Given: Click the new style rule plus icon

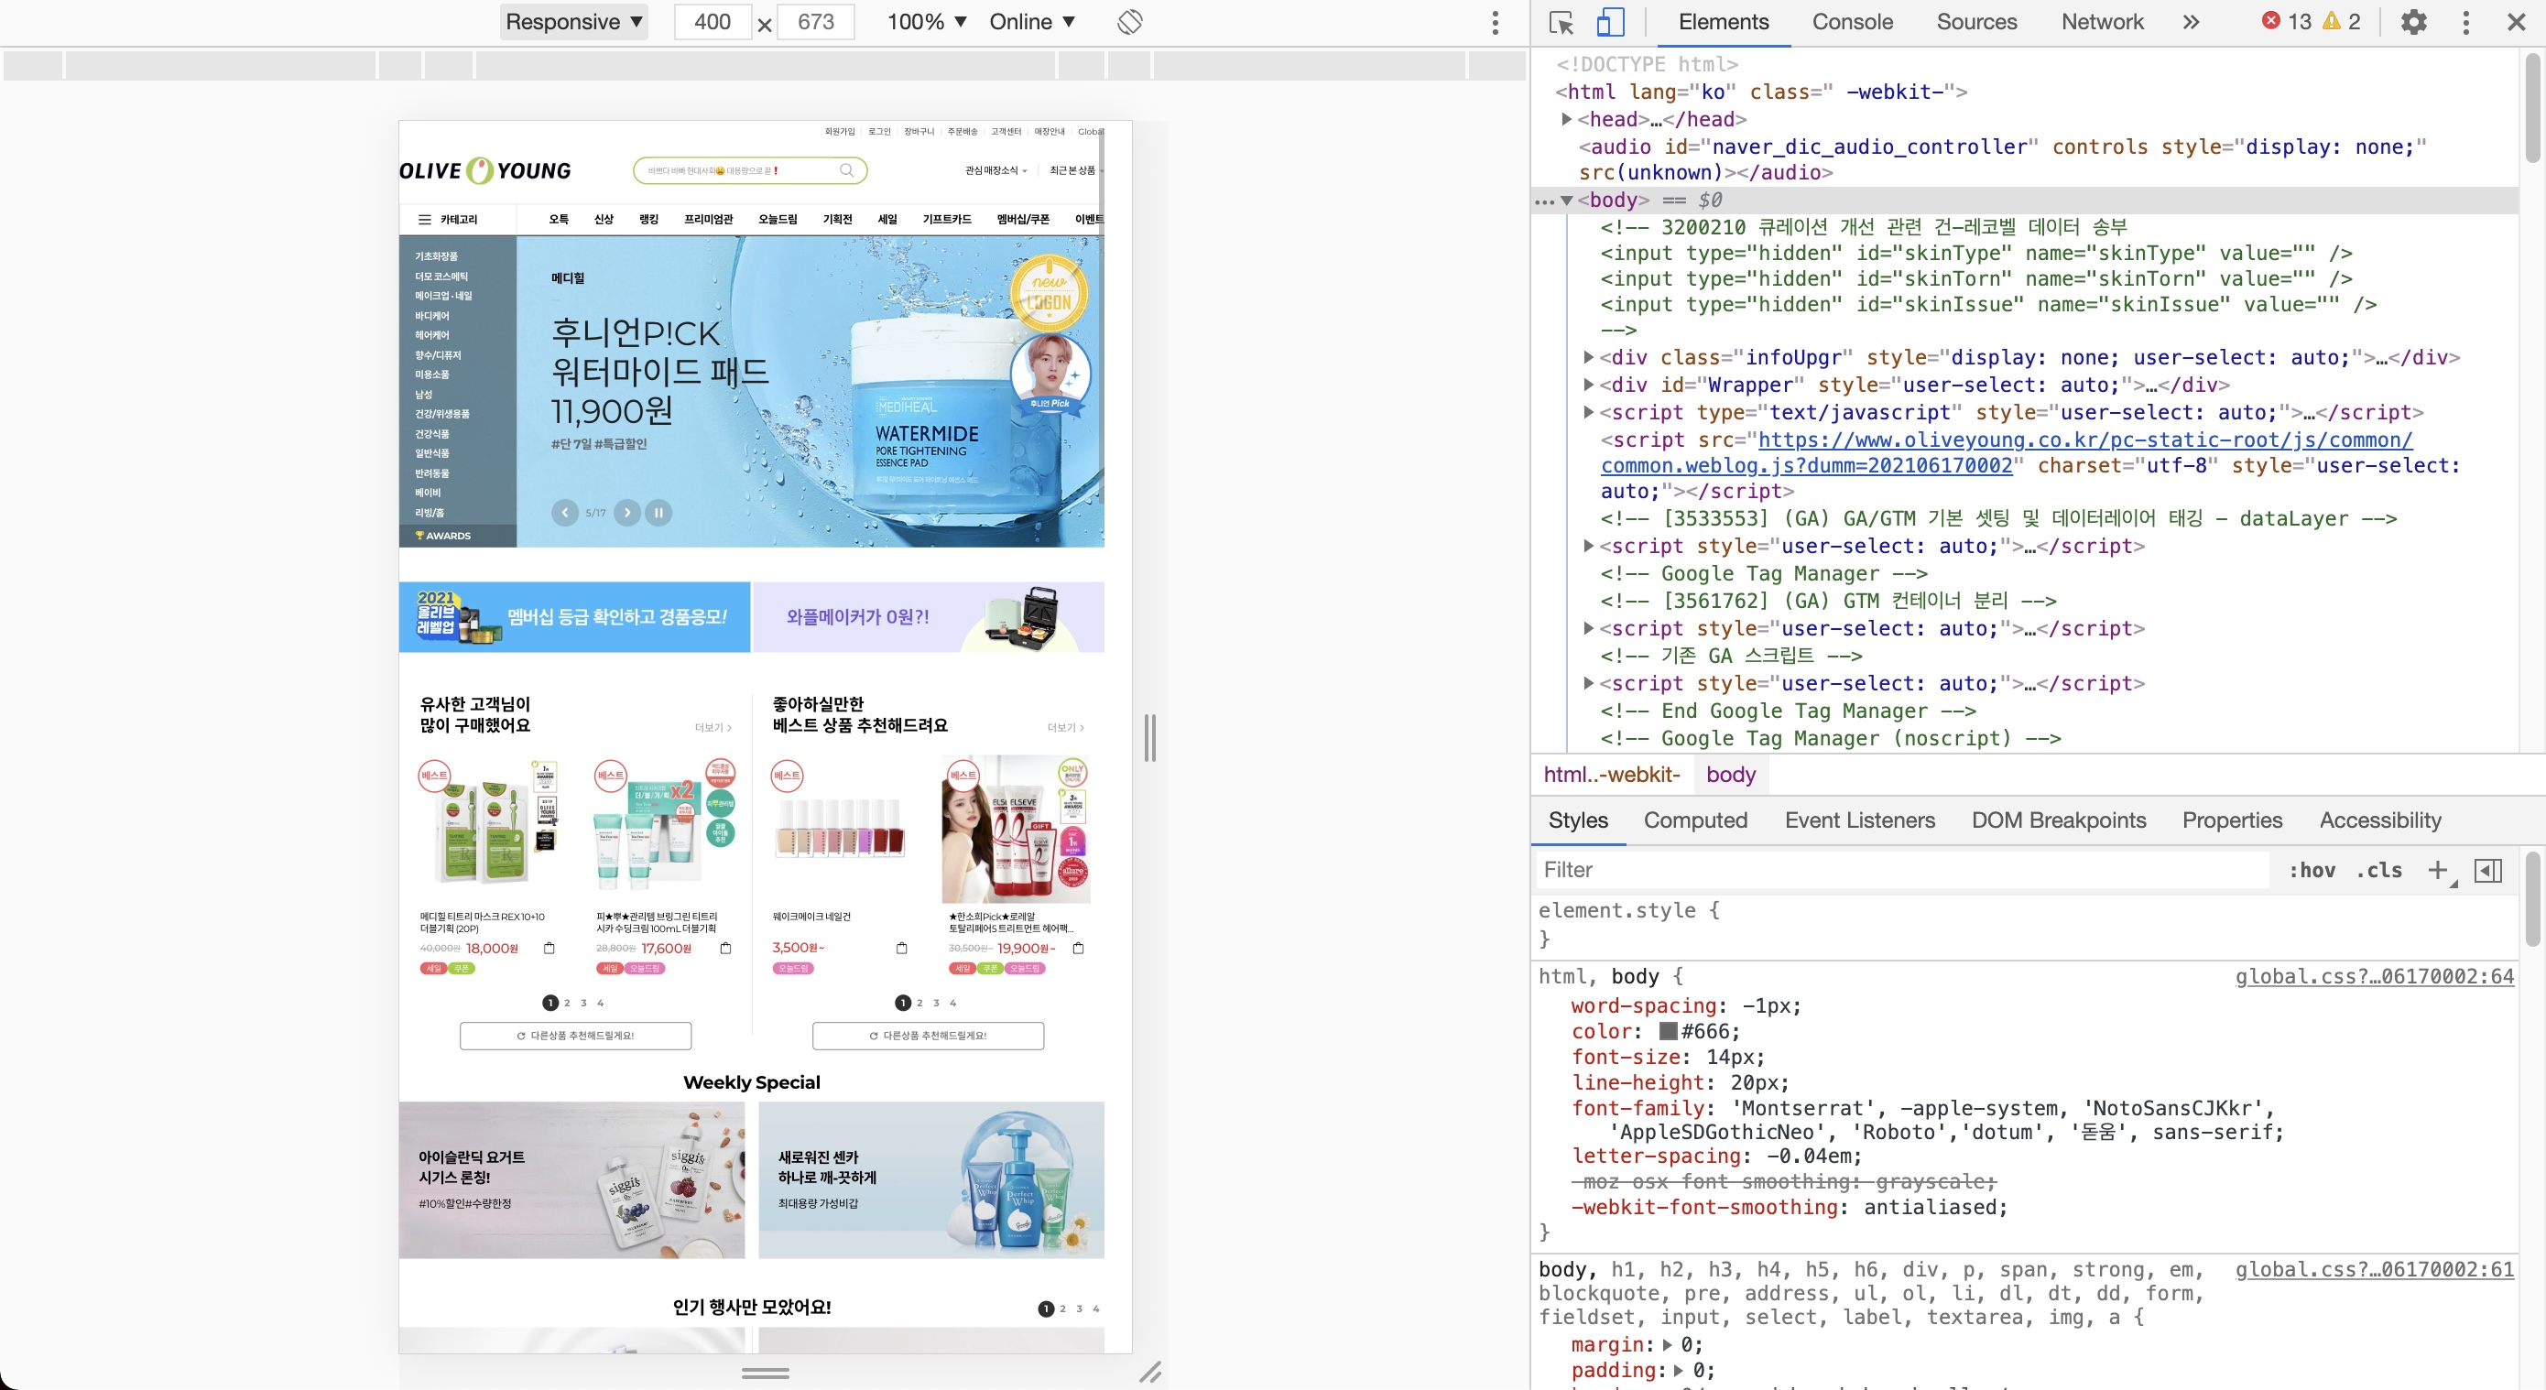Looking at the screenshot, I should click(x=2437, y=869).
